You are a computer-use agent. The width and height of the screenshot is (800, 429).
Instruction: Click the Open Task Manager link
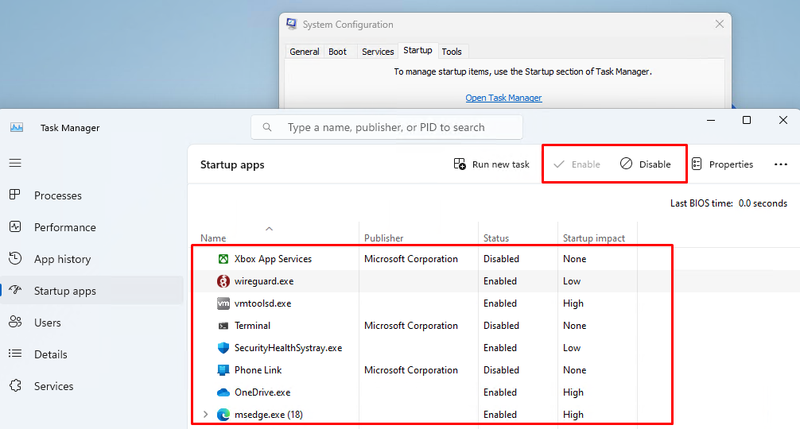tap(503, 98)
